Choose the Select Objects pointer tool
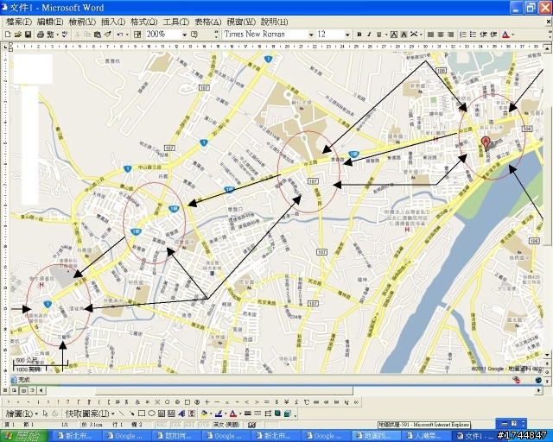 point(45,414)
